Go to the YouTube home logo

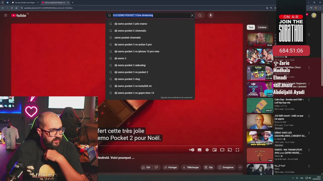[19, 15]
